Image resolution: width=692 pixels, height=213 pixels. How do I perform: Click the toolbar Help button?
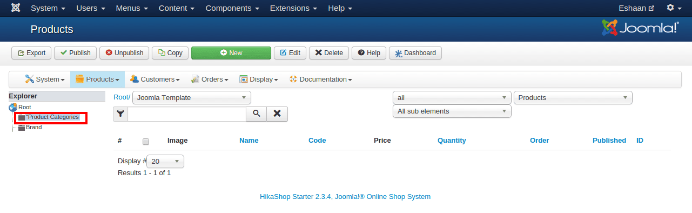click(x=369, y=53)
